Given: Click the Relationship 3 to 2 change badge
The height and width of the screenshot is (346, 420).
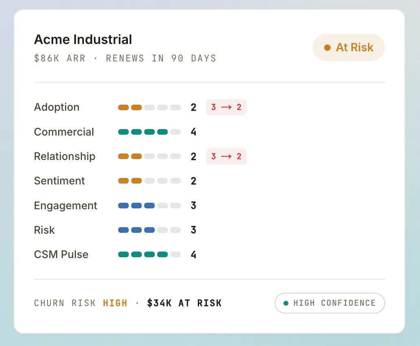Looking at the screenshot, I should click(x=226, y=156).
